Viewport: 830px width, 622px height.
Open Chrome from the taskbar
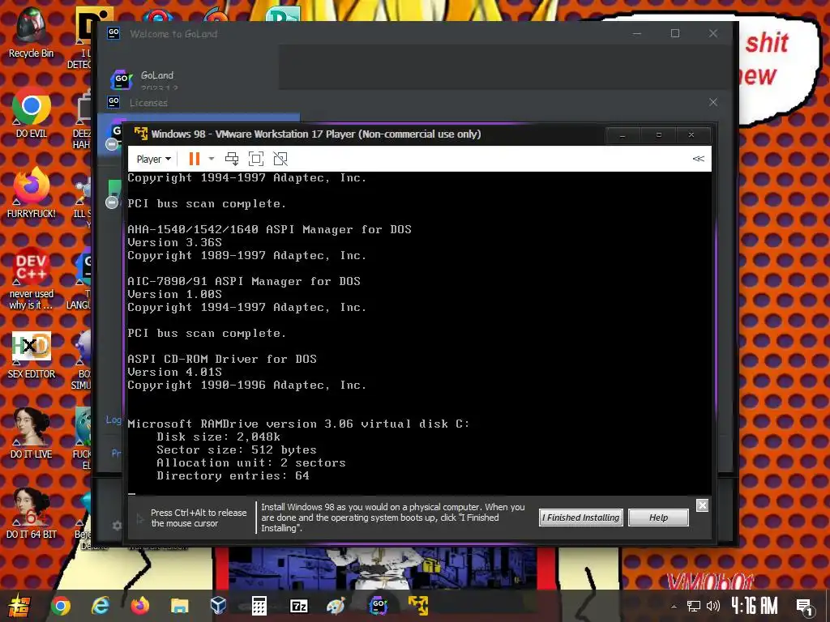coord(60,606)
